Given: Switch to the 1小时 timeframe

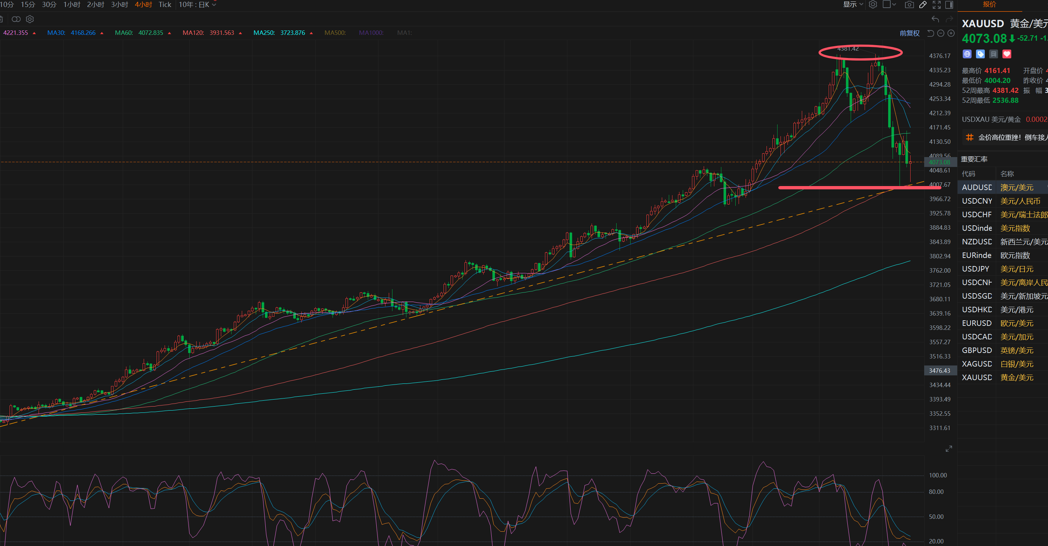Looking at the screenshot, I should [x=72, y=4].
